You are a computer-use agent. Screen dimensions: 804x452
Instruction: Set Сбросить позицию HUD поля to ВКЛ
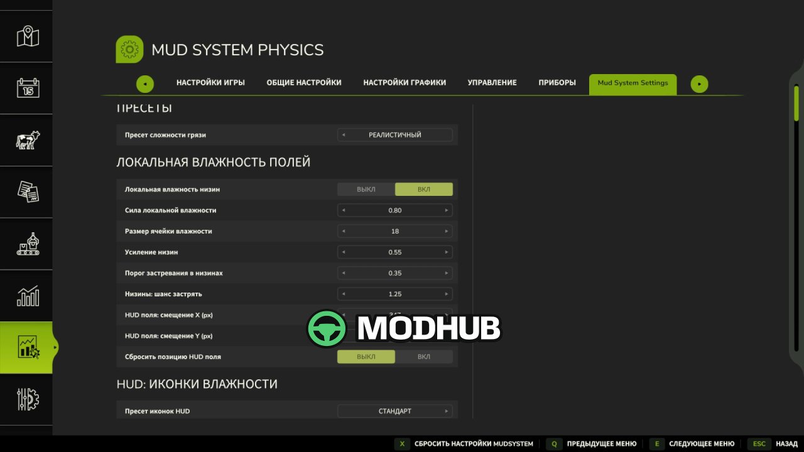(424, 357)
